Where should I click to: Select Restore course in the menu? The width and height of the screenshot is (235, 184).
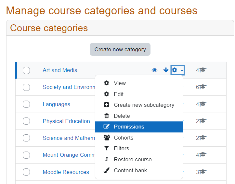pyautogui.click(x=133, y=159)
